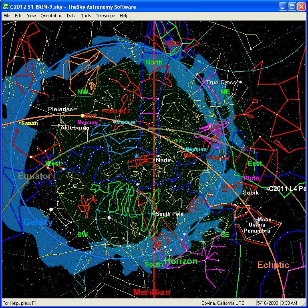Click the application icon in title bar
Screen dimensions: 308x308
(x=5, y=7)
